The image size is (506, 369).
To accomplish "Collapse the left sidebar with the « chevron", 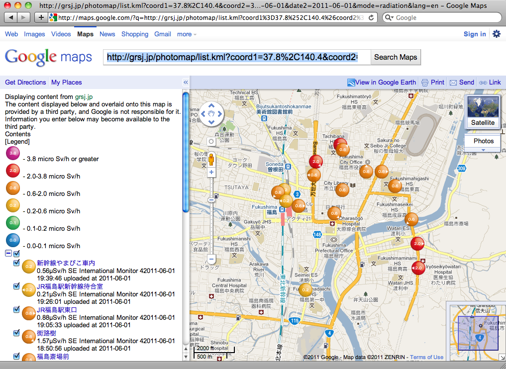I will coord(186,82).
